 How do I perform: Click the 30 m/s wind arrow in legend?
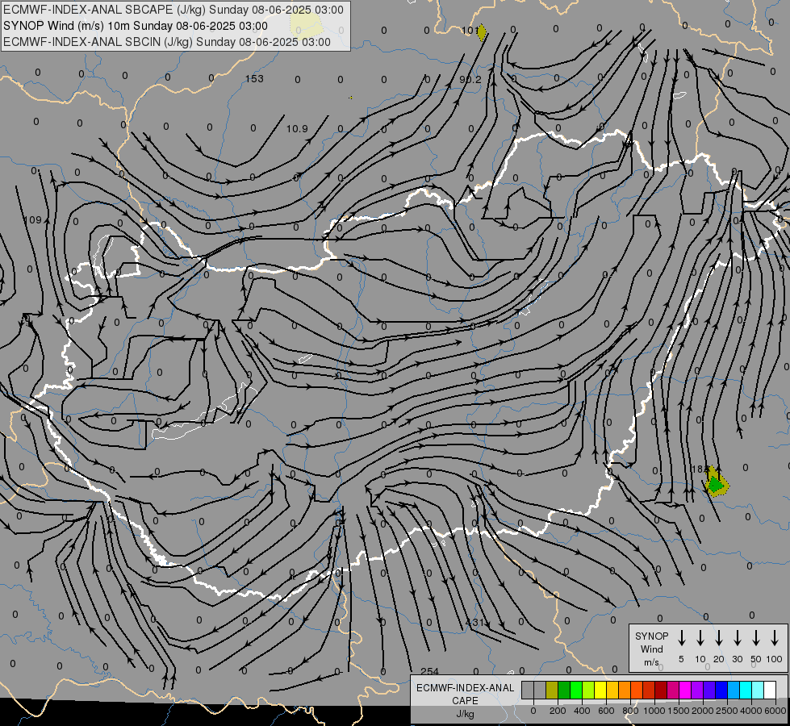coord(737,638)
